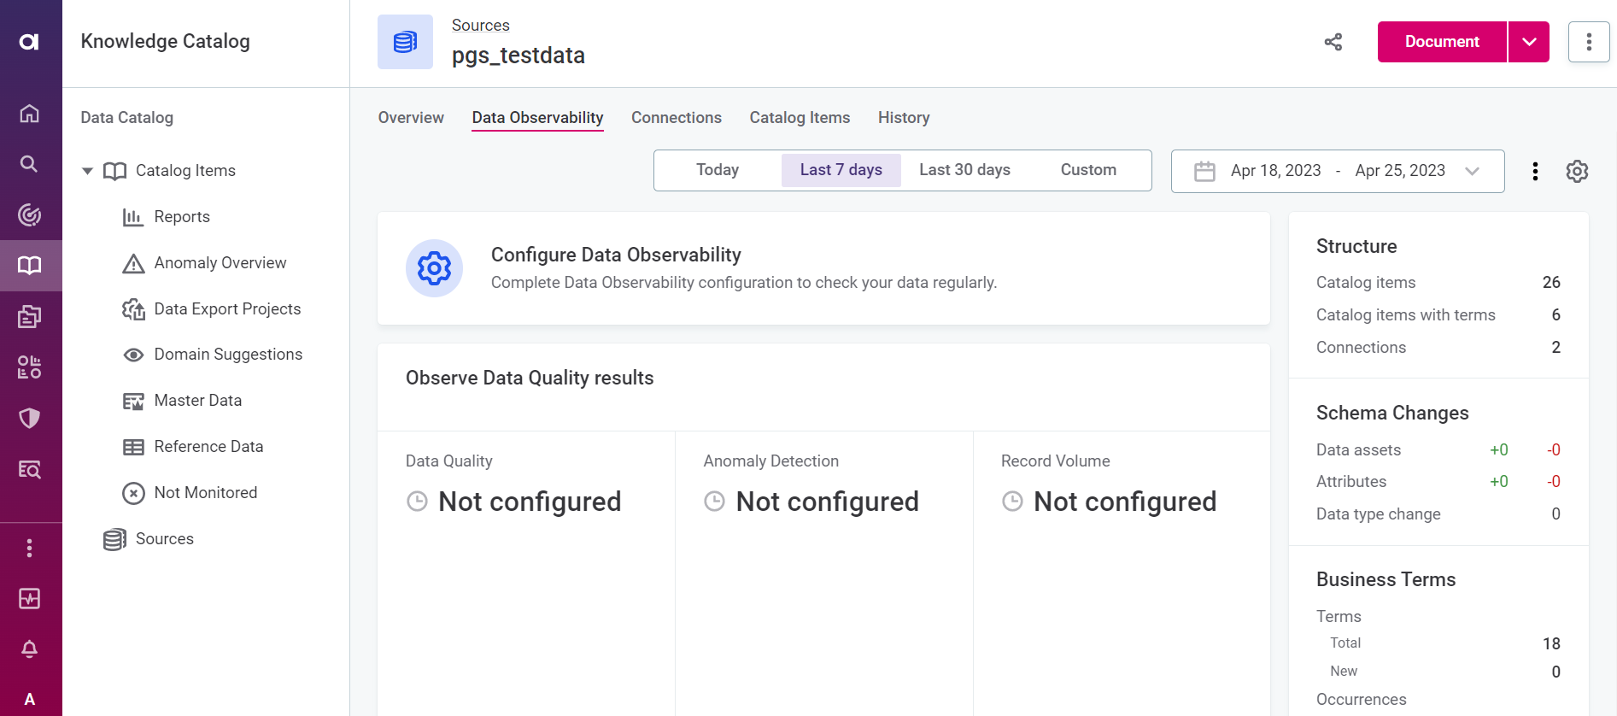Open Sources in the Data Catalog tree
1617x716 pixels.
pyautogui.click(x=164, y=539)
